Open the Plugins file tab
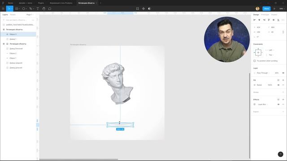 point(41,3)
